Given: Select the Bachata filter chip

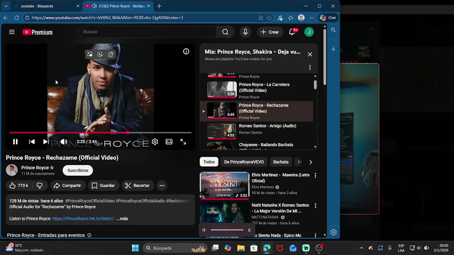Looking at the screenshot, I should [x=281, y=162].
